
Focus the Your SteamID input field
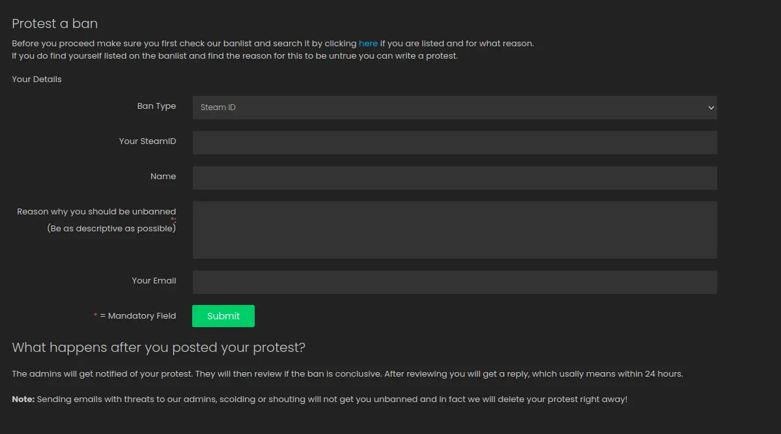click(454, 143)
